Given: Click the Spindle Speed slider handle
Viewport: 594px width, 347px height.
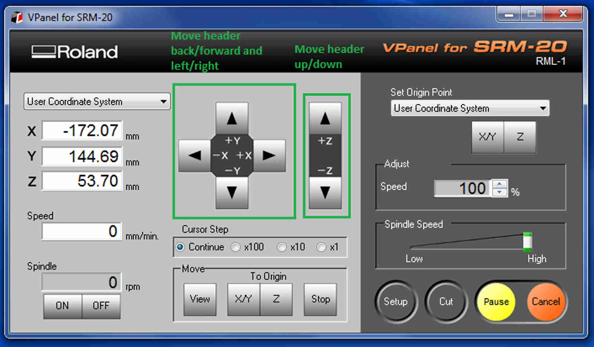Looking at the screenshot, I should 527,242.
